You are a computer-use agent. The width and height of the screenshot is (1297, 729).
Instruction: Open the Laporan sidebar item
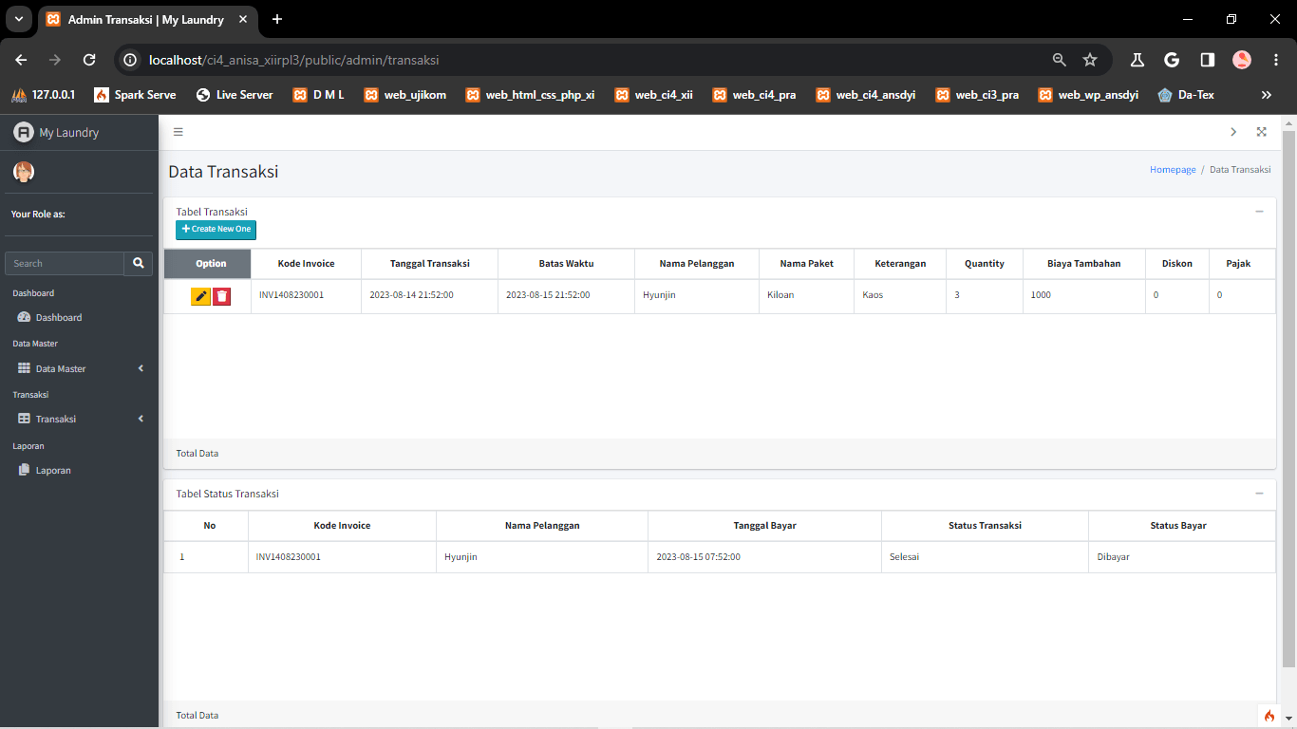coord(80,470)
